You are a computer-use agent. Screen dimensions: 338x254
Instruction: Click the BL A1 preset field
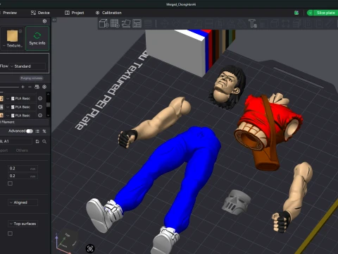[16, 141]
